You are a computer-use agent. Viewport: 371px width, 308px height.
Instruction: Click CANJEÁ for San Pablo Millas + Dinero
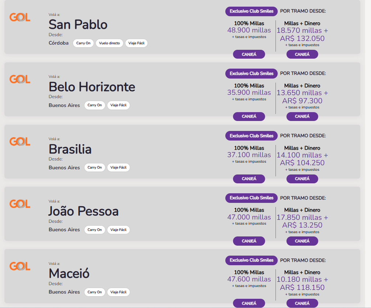(x=302, y=54)
